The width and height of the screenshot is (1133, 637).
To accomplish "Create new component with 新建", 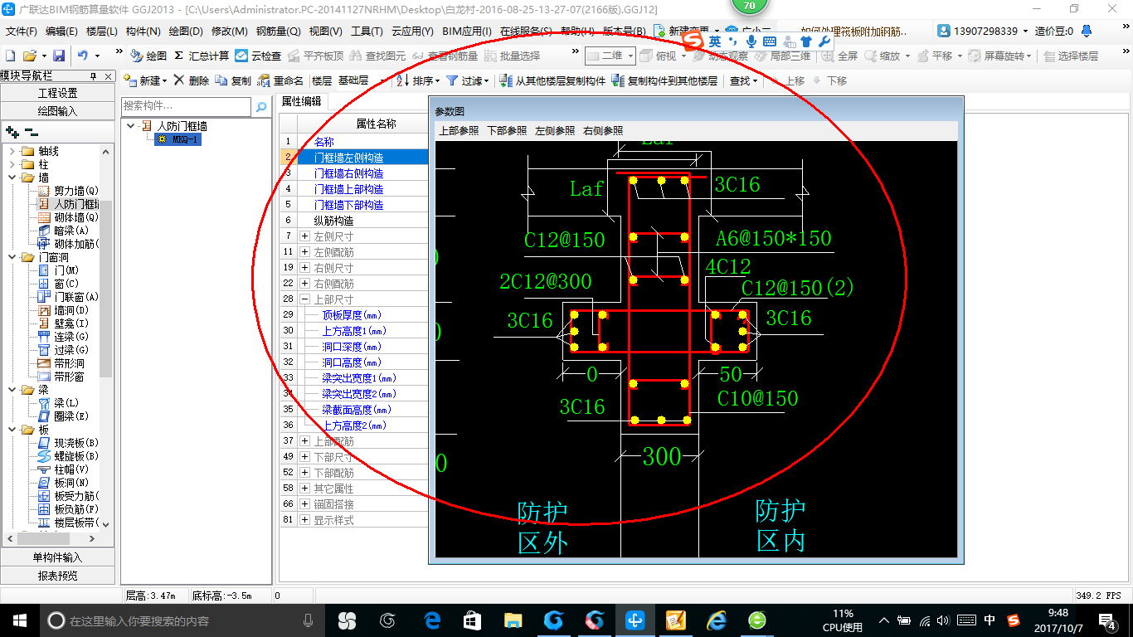I will pos(143,80).
